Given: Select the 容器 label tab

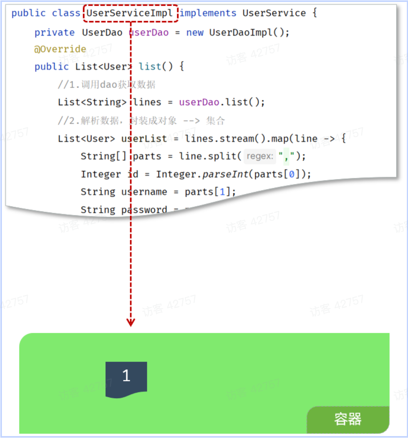Looking at the screenshot, I should pos(347,420).
